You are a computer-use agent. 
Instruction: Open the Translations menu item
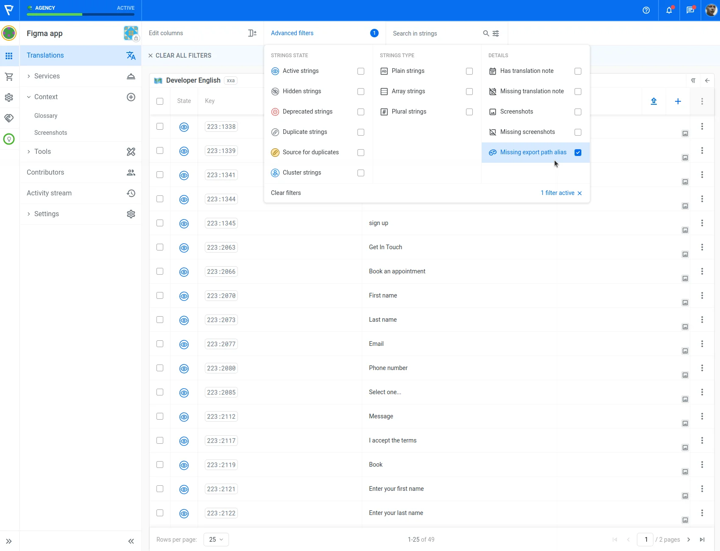coord(45,56)
